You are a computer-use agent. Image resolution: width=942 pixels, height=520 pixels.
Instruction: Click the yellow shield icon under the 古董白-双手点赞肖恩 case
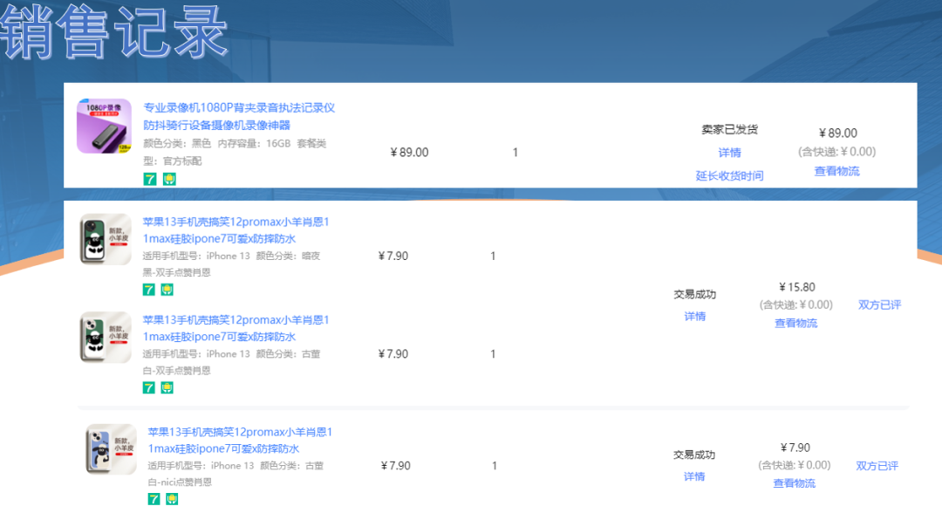pyautogui.click(x=167, y=387)
